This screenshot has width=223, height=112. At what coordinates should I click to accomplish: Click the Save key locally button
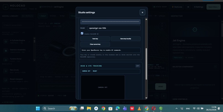126,39
